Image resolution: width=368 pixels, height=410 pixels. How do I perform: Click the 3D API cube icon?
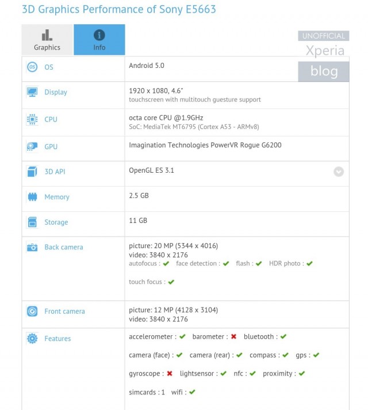32,172
